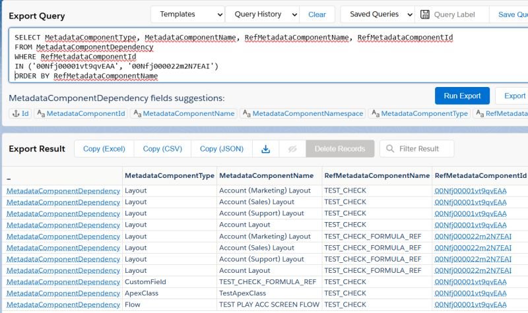Viewport: 528px width, 313px height.
Task: Open the Query History dropdown
Action: pyautogui.click(x=262, y=14)
